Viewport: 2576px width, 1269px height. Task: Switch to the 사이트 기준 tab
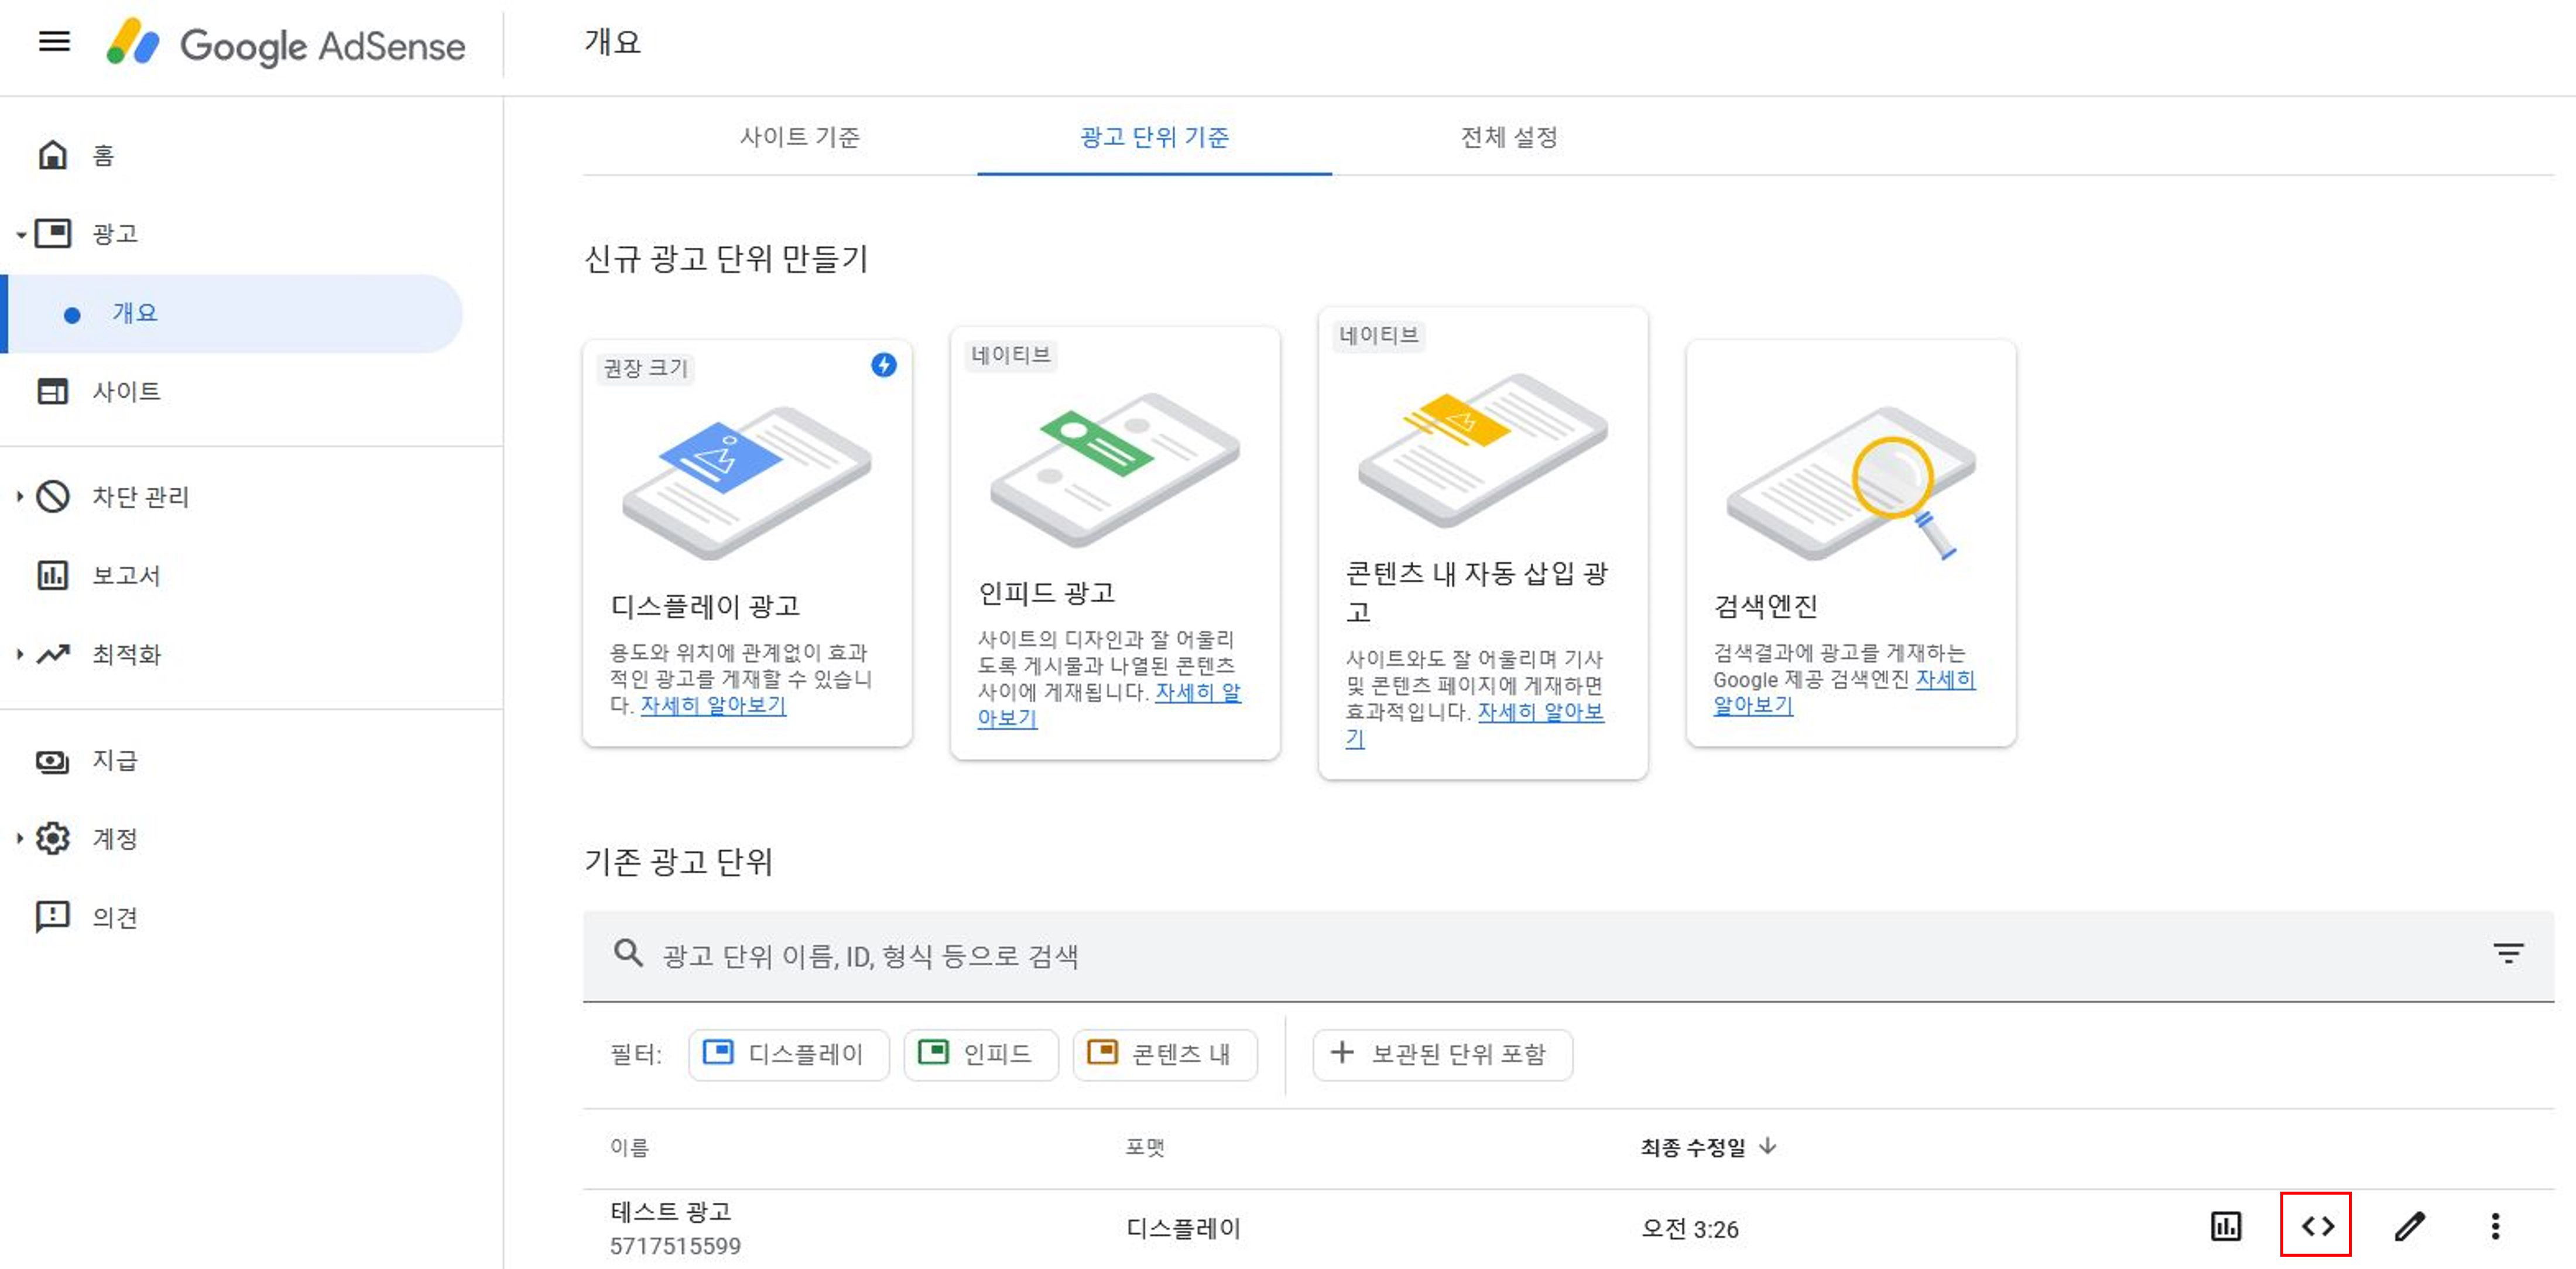[799, 137]
